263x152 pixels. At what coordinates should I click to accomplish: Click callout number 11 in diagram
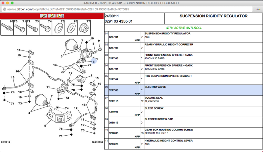pyautogui.click(x=48, y=87)
